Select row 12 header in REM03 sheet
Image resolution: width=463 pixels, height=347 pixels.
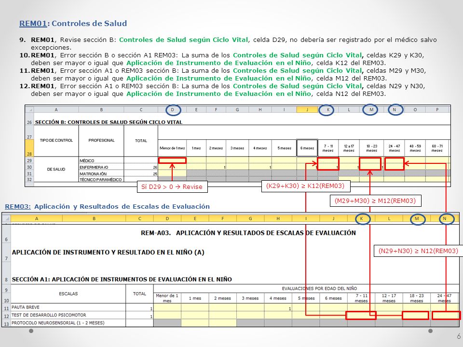(6, 315)
